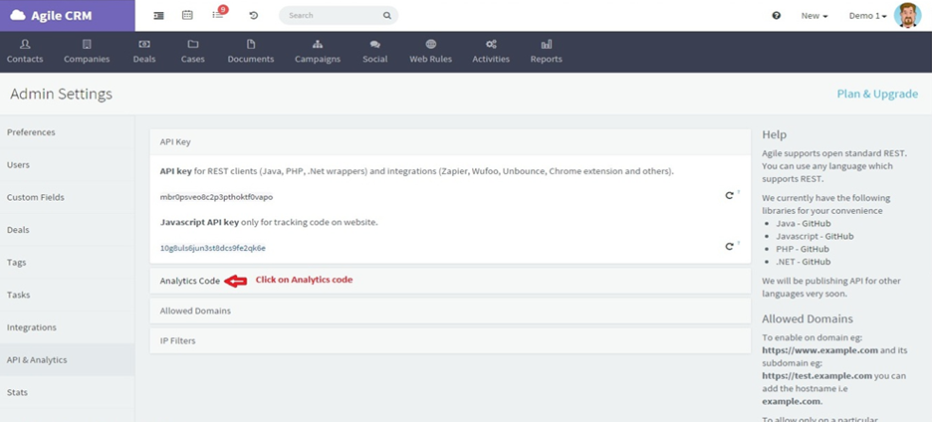Open Companies in navigation bar
The height and width of the screenshot is (422, 932).
coord(87,52)
